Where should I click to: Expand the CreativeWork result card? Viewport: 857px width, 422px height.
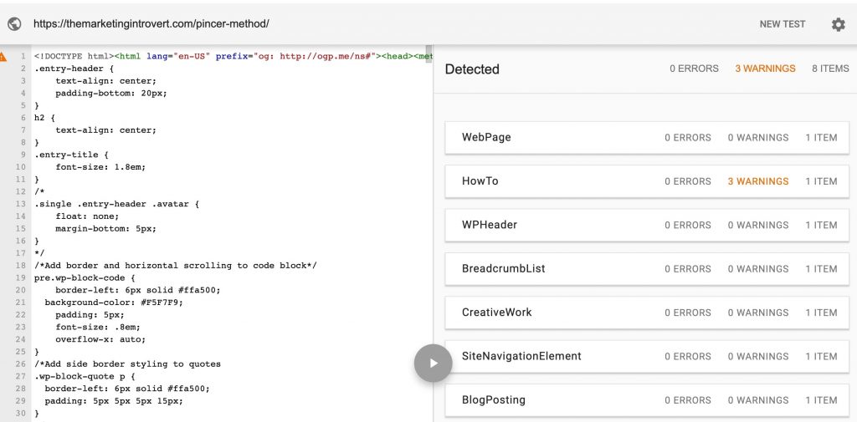coord(647,313)
